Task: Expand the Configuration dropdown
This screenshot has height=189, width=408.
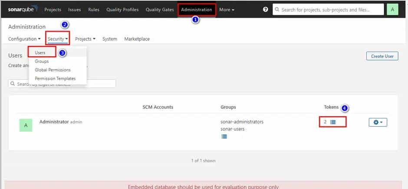Action: (x=24, y=39)
